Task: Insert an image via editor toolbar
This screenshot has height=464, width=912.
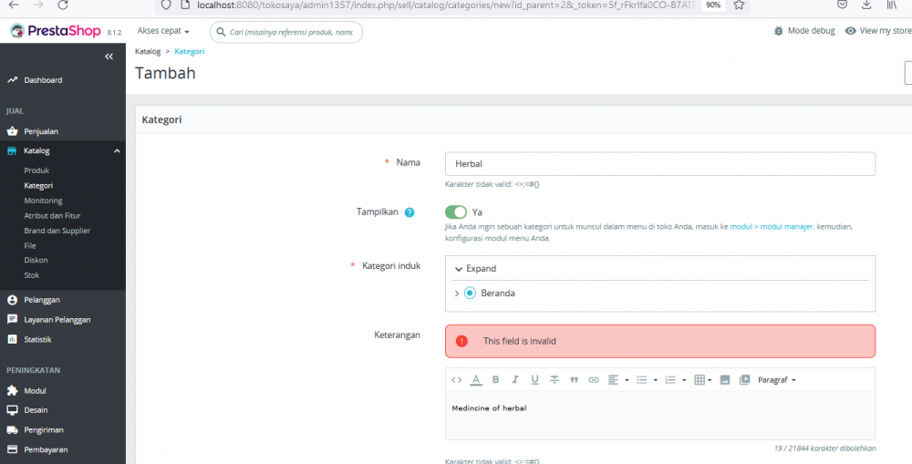Action: 725,380
